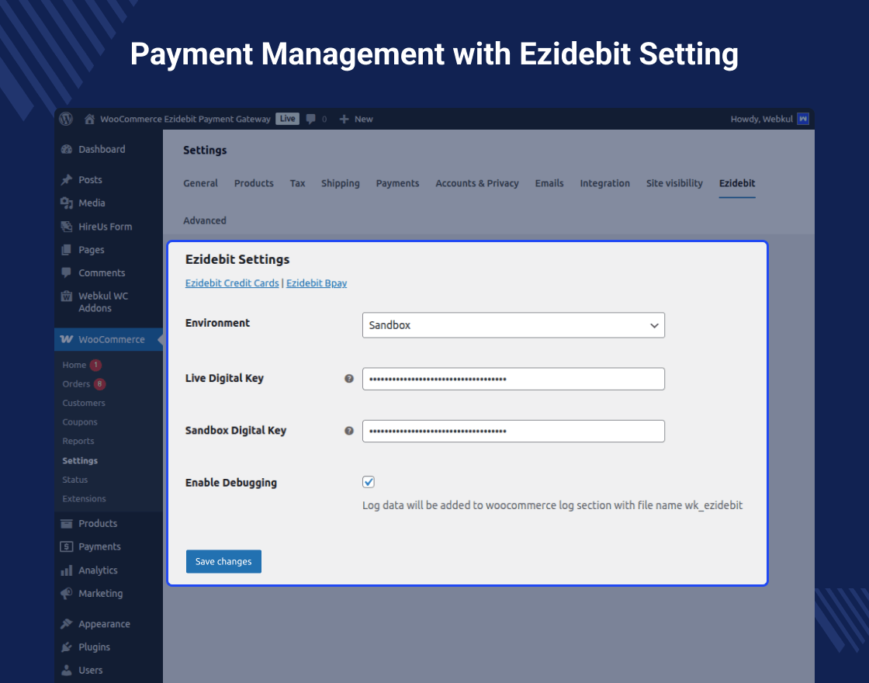Select the Integration settings tab
This screenshot has height=683, width=869.
[x=604, y=183]
